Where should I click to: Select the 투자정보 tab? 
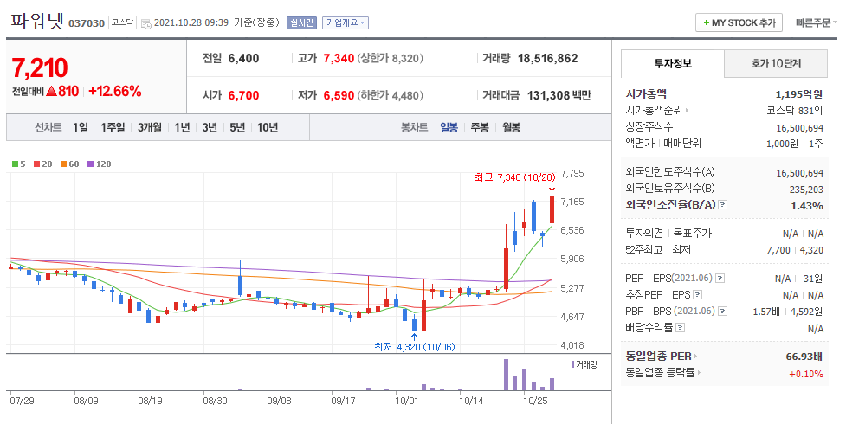[672, 64]
